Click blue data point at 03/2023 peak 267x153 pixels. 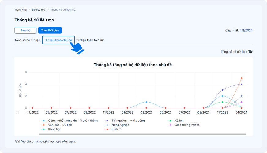pyautogui.click(x=146, y=102)
